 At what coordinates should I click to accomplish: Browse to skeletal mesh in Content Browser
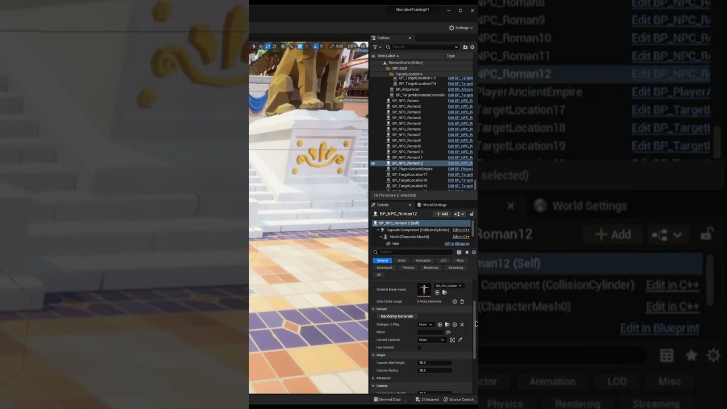click(x=445, y=293)
